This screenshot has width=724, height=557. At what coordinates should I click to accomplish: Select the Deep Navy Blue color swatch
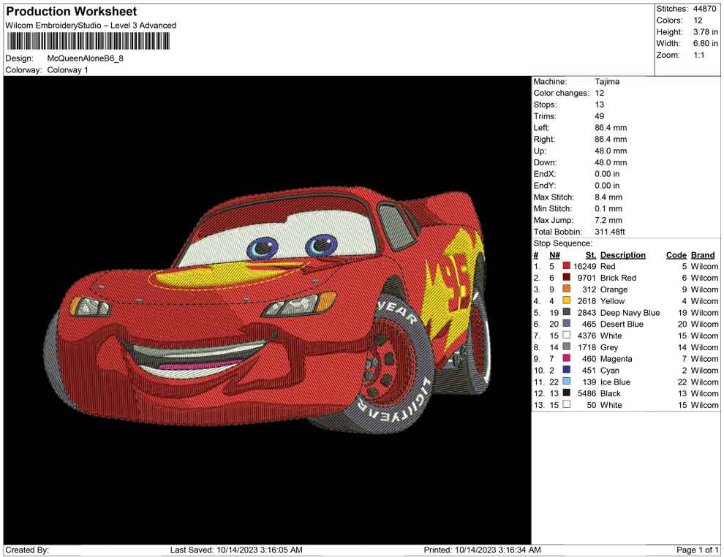(567, 312)
